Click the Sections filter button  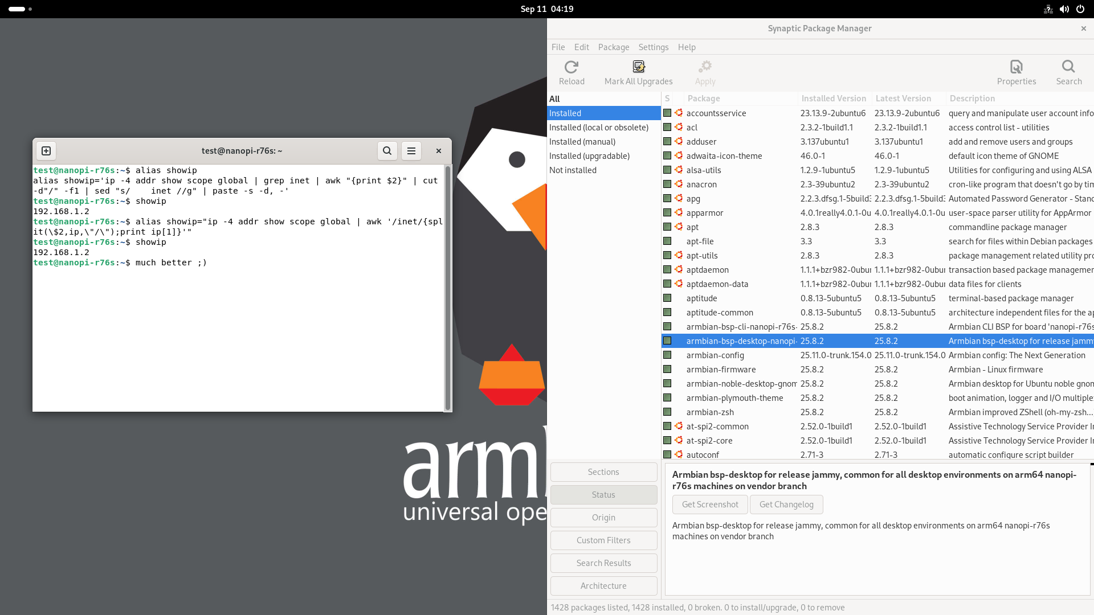(603, 472)
